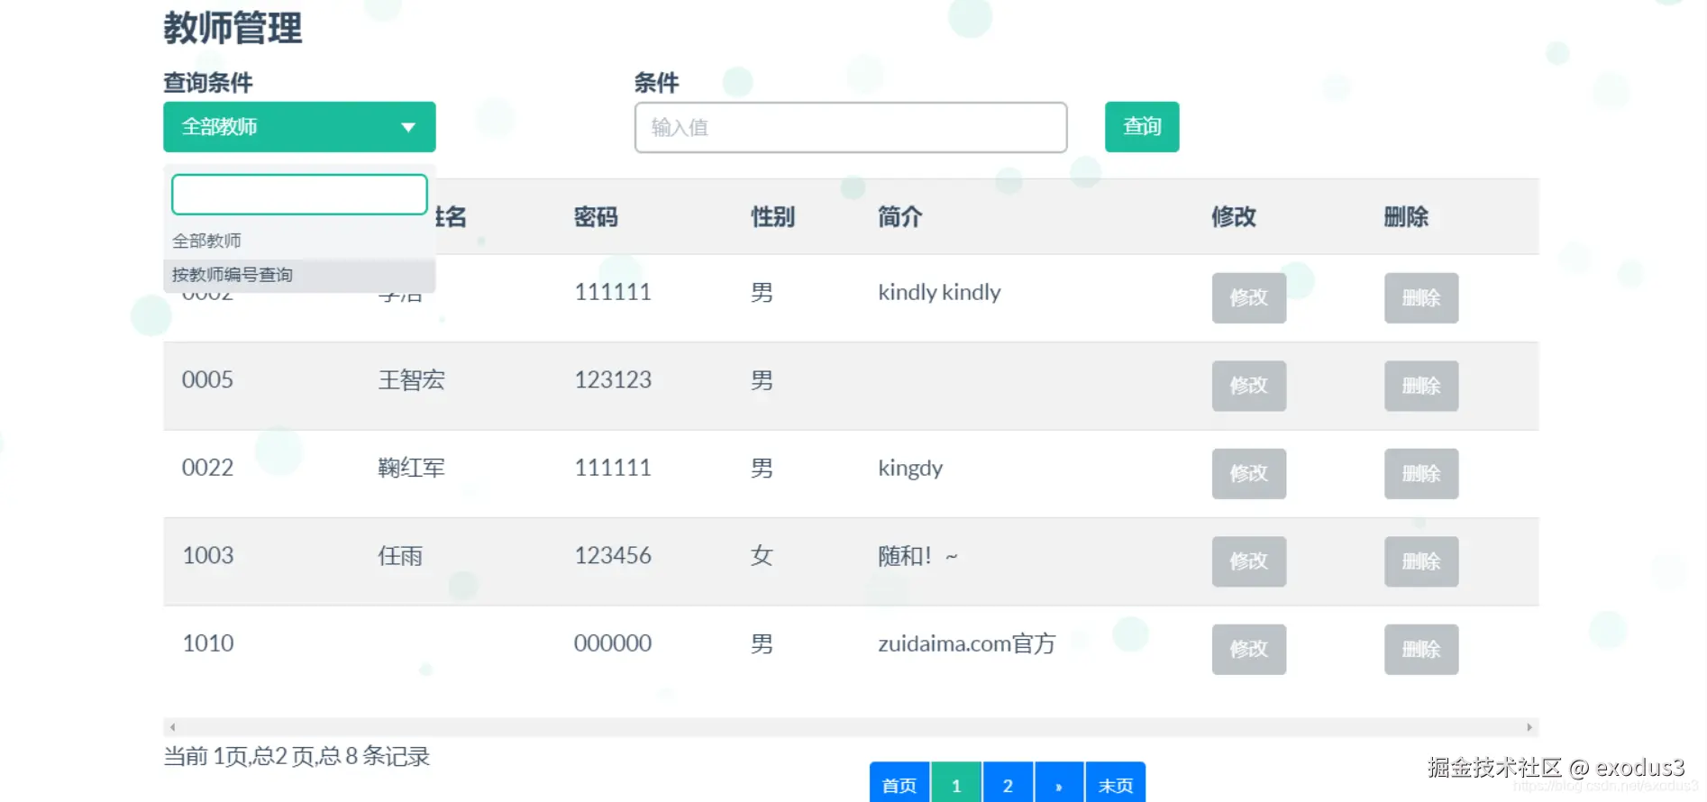Screen dimensions: 1707x802
Task: Go to 首页 first page
Action: tap(899, 784)
